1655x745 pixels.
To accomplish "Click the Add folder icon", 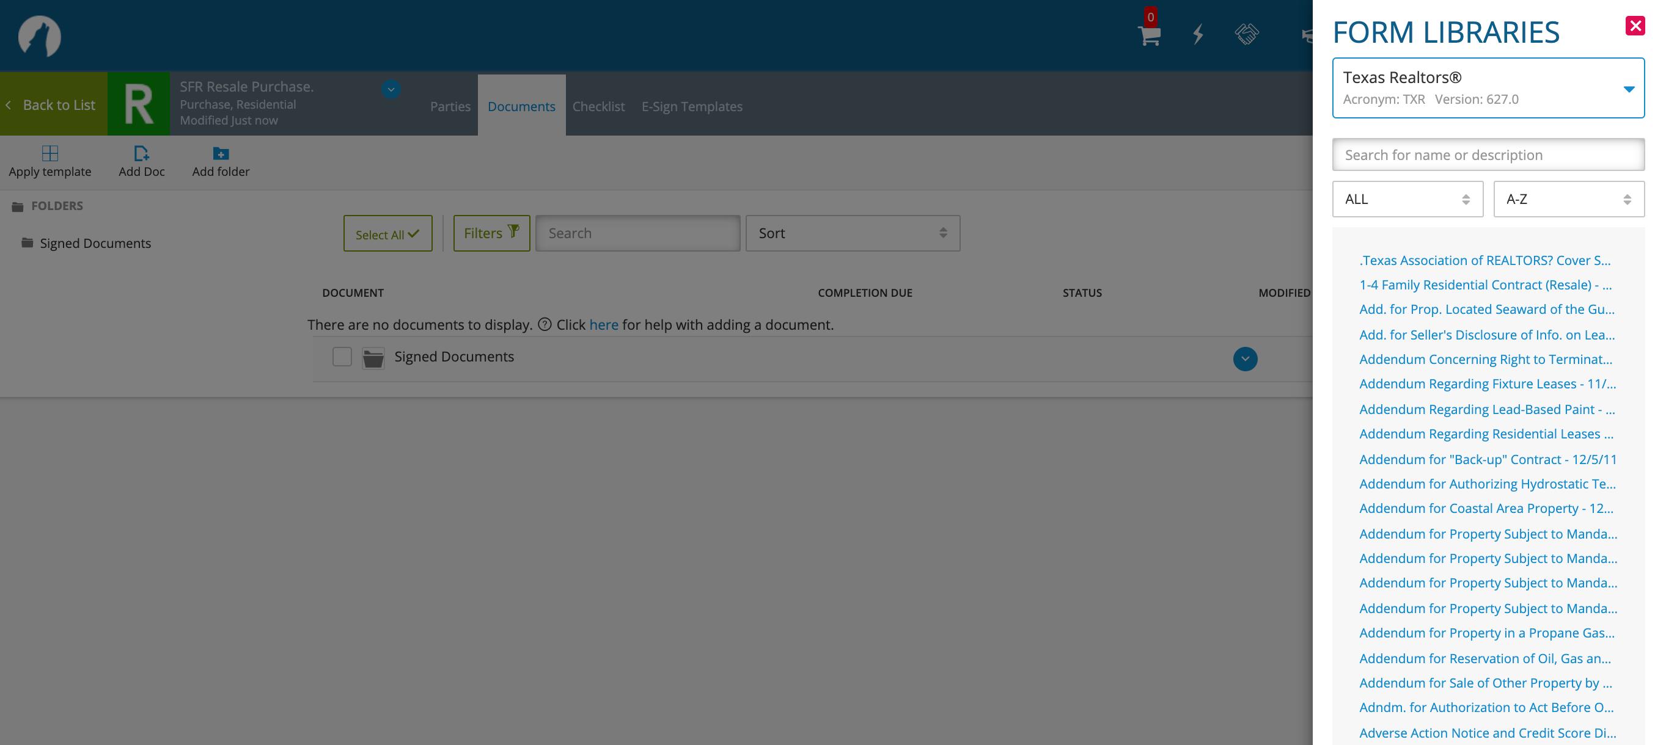I will tap(221, 153).
